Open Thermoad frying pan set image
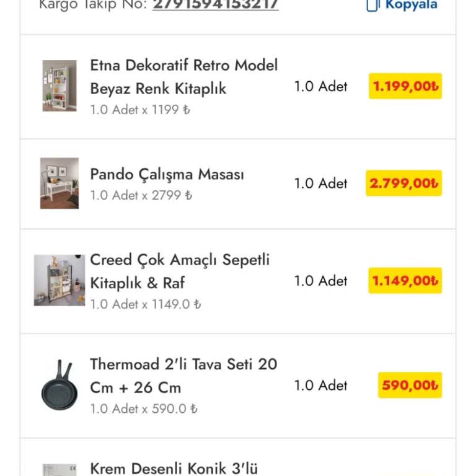 pyautogui.click(x=59, y=385)
